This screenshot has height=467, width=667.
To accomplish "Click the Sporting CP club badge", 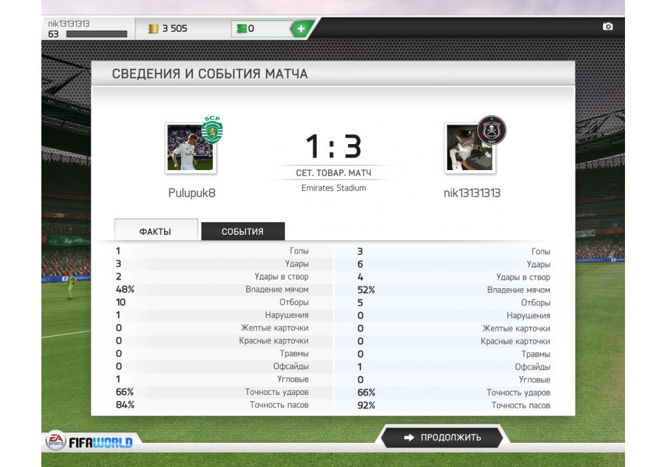I will (212, 129).
